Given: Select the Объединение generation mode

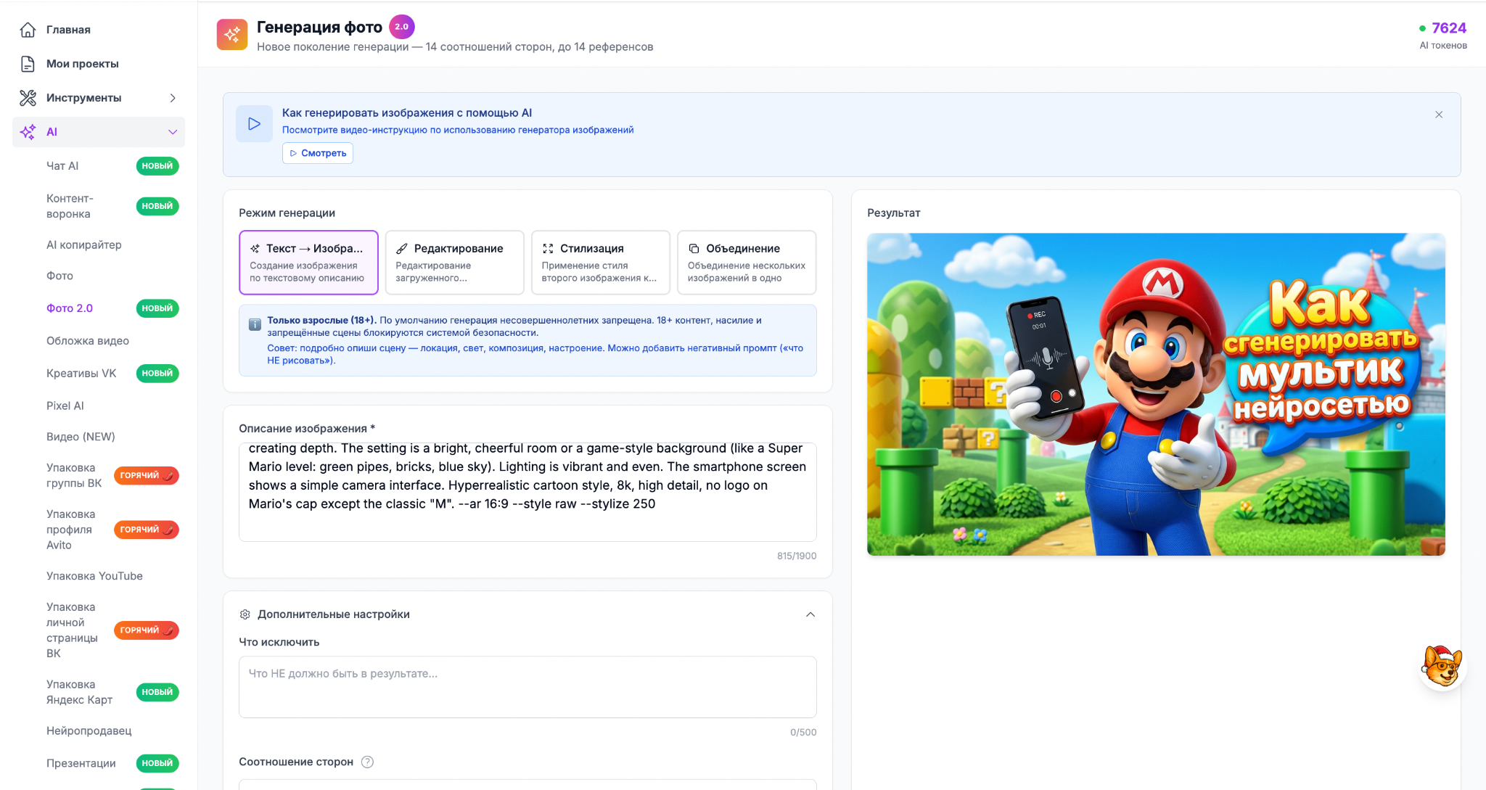Looking at the screenshot, I should [x=747, y=263].
